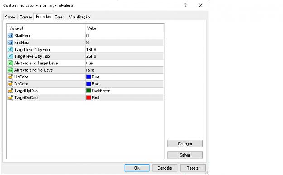Click the DarkGreen swatch for TargetUpColor
283x175 pixels.
(89, 91)
